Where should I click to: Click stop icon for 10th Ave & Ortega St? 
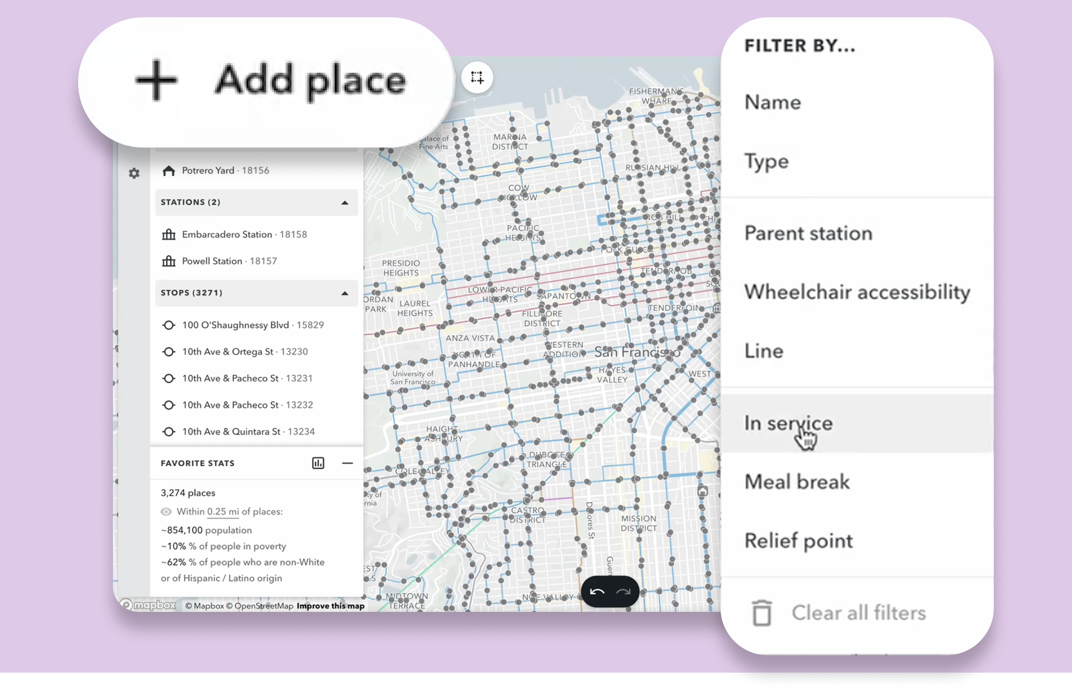click(168, 352)
